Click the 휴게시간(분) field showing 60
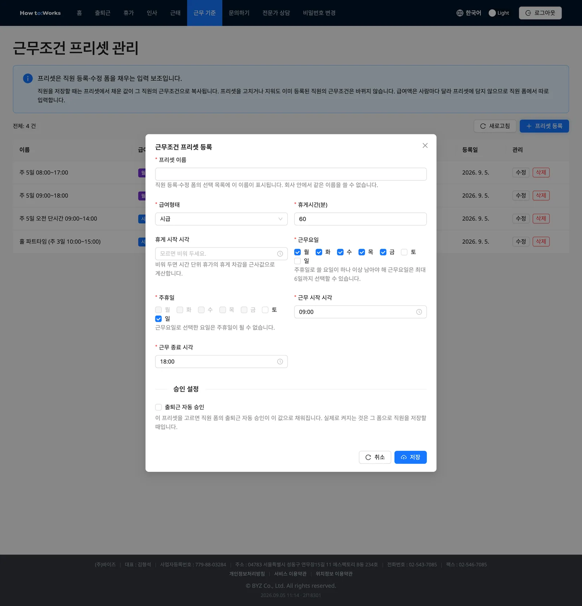 pos(360,219)
